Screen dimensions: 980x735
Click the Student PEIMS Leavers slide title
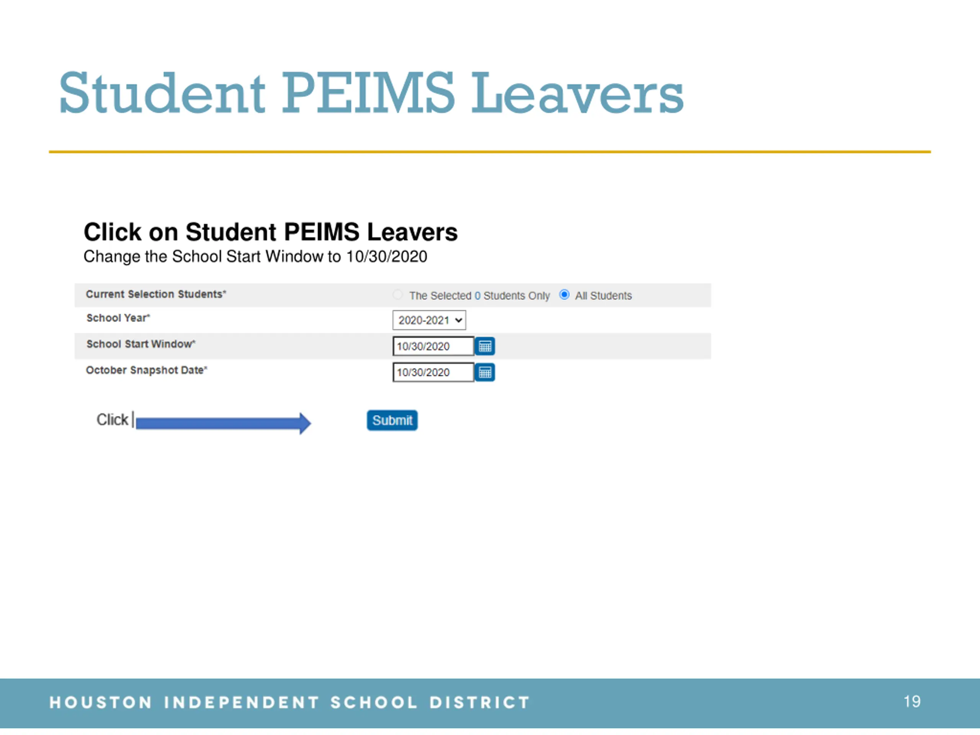371,93
